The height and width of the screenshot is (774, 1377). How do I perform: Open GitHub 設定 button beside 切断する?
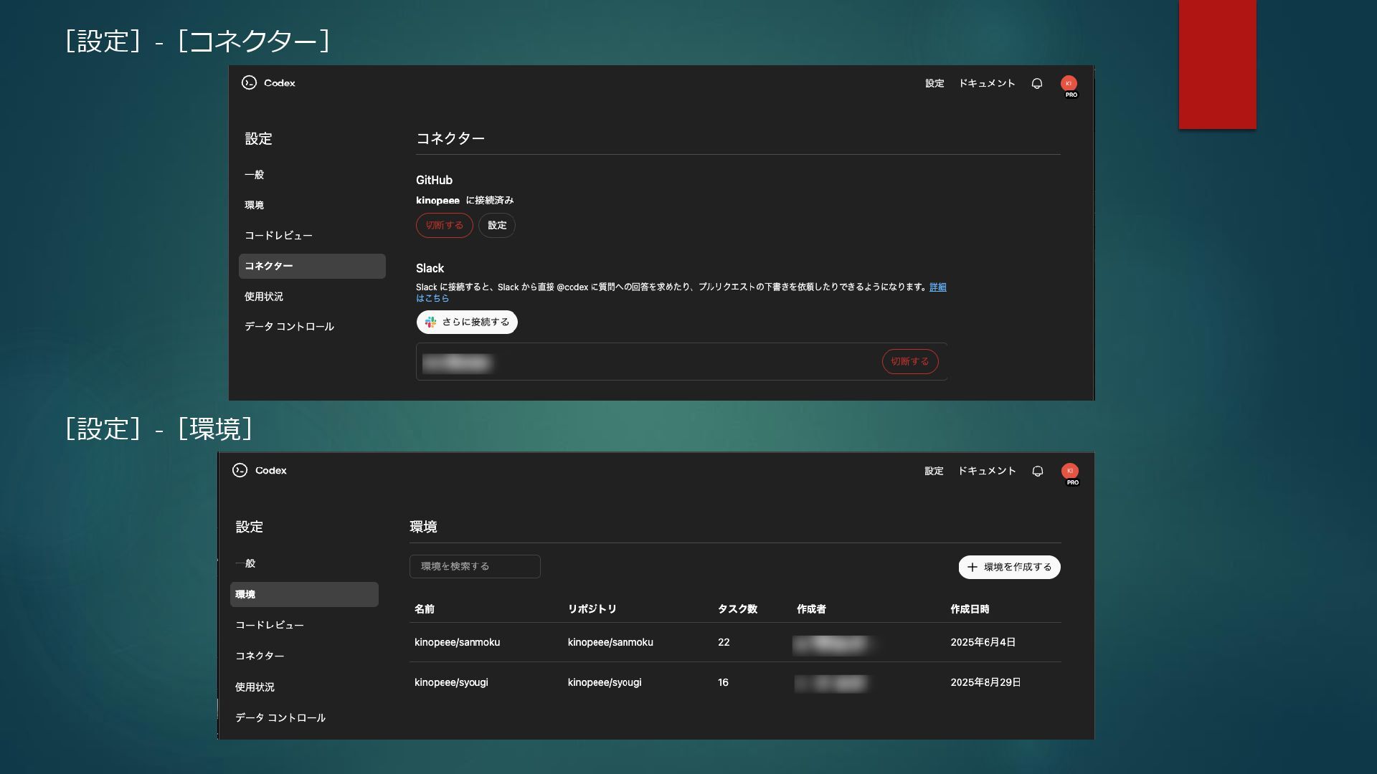point(497,226)
